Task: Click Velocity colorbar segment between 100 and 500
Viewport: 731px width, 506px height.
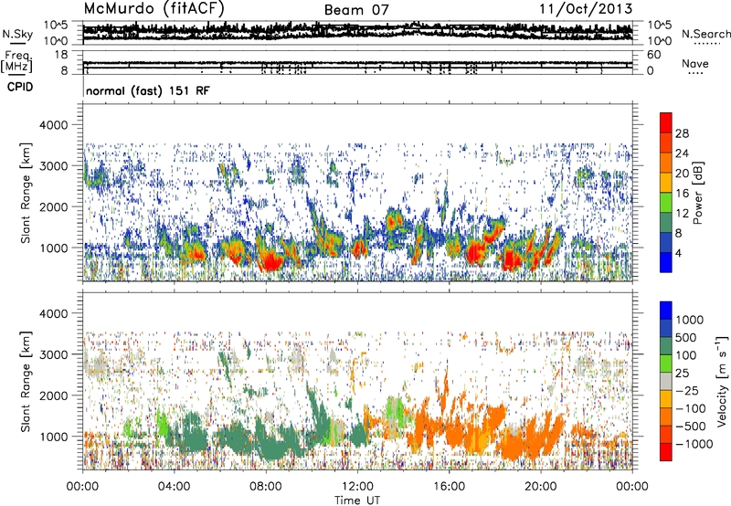Action: coord(666,346)
